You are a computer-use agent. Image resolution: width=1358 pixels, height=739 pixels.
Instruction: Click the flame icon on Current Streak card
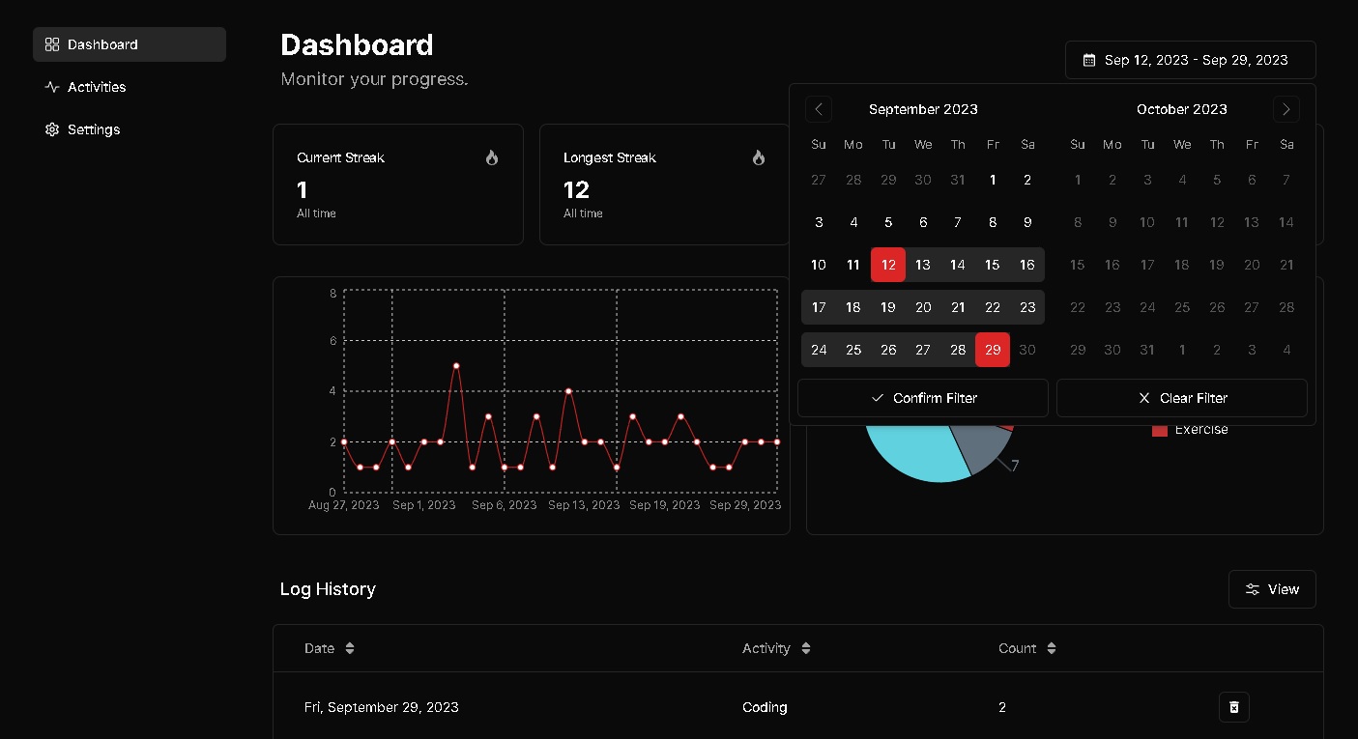[x=492, y=157]
